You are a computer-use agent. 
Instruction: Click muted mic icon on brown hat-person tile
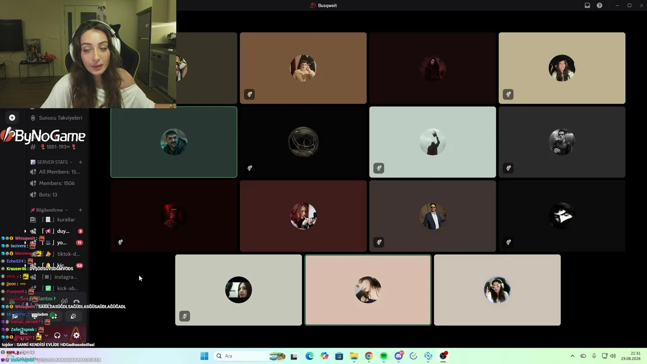(250, 94)
